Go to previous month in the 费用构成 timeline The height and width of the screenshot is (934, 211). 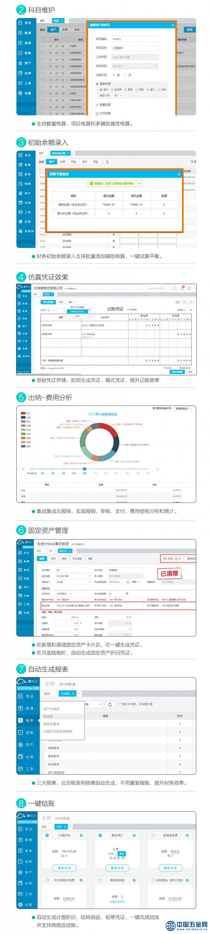click(x=23, y=469)
